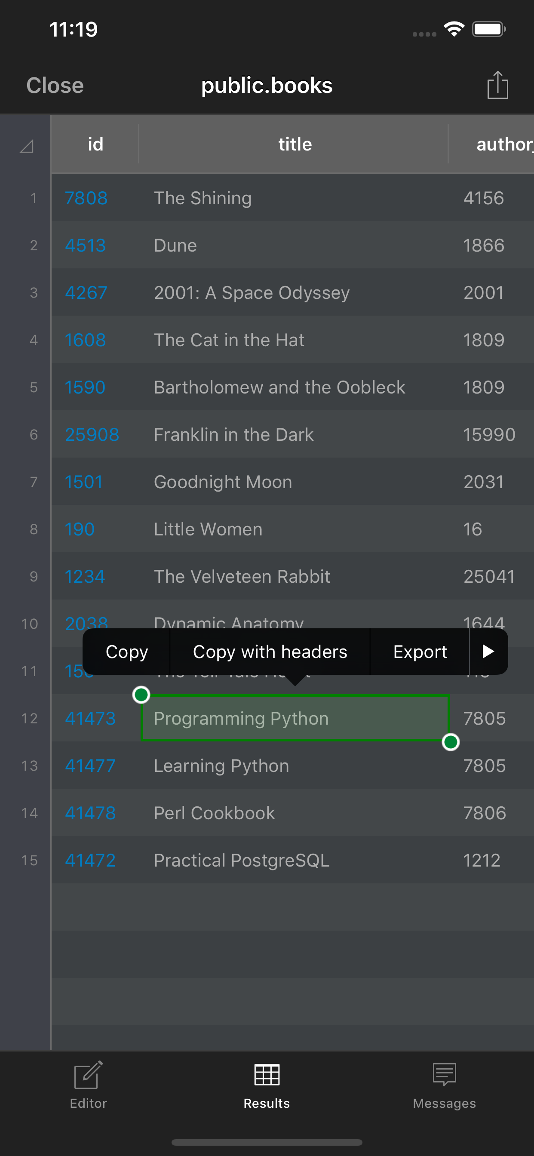534x1156 pixels.
Task: Select row number 5 header
Action: [33, 387]
